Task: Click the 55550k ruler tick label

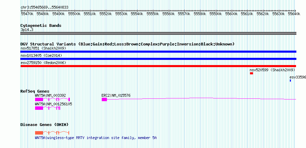Action: pyautogui.click(x=153, y=14)
